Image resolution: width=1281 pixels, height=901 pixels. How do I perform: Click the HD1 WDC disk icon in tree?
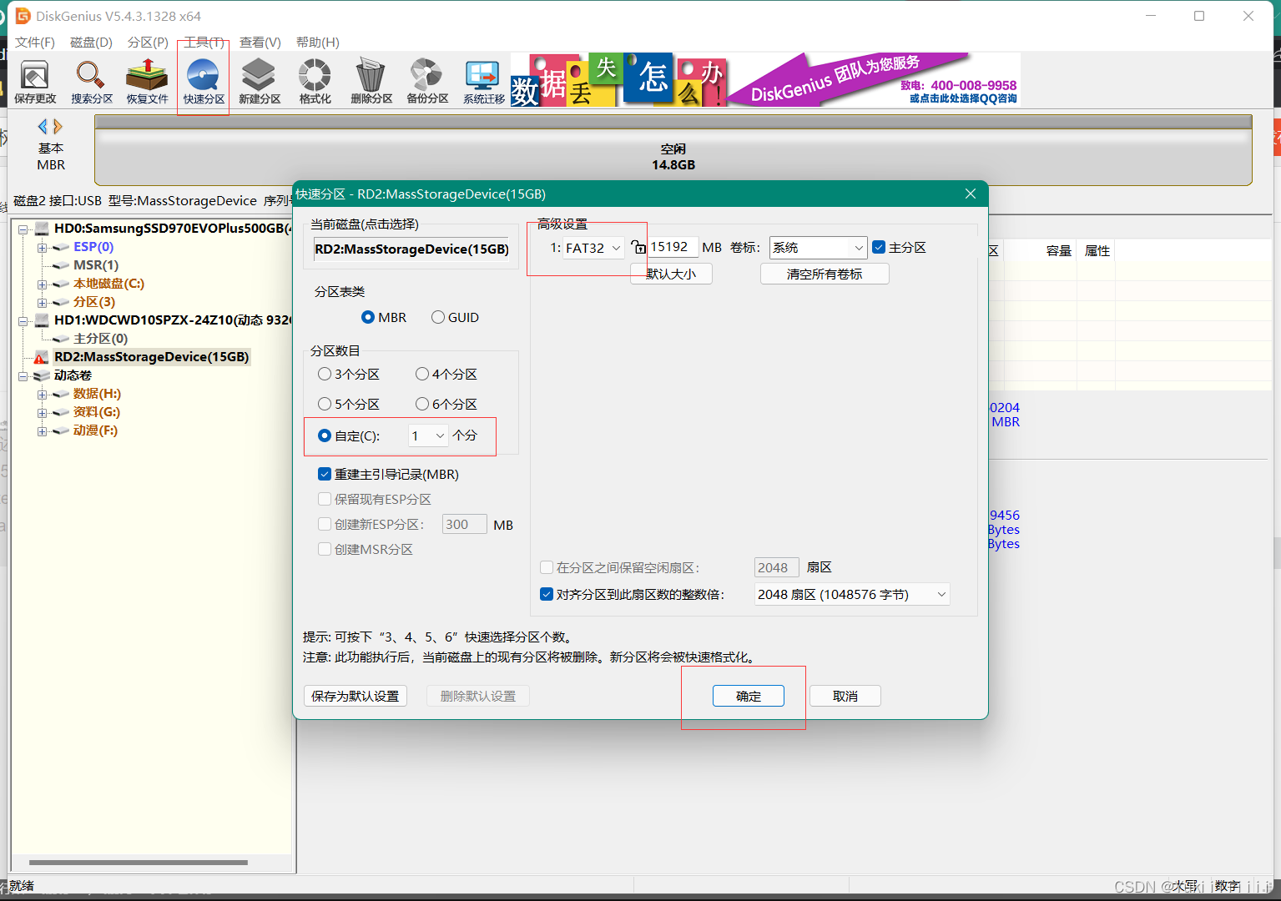pyautogui.click(x=42, y=320)
